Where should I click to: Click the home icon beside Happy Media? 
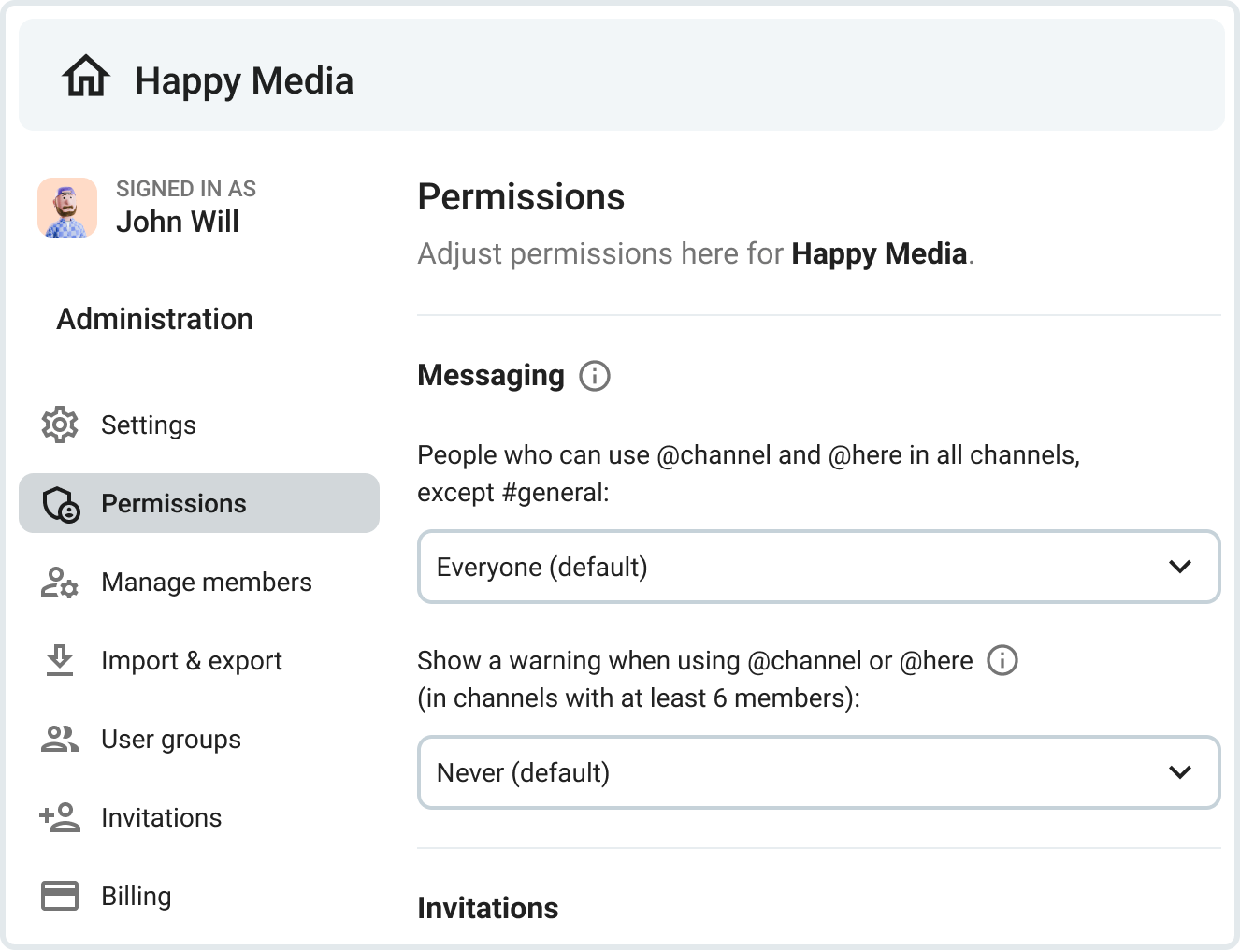[86, 77]
